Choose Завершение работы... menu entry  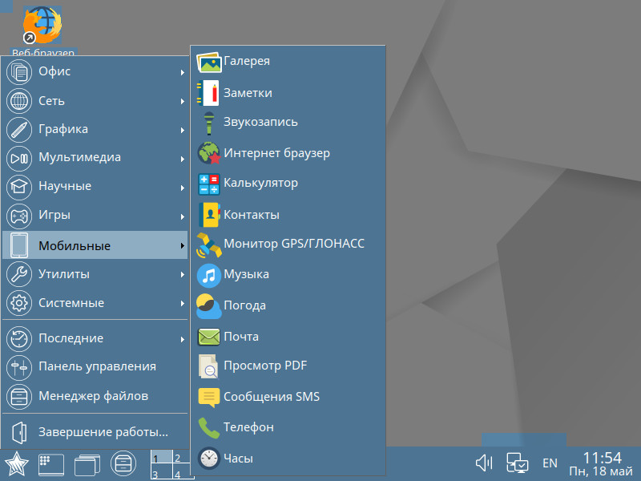click(x=95, y=432)
